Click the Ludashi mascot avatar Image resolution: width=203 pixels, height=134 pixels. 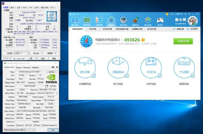click(x=193, y=21)
